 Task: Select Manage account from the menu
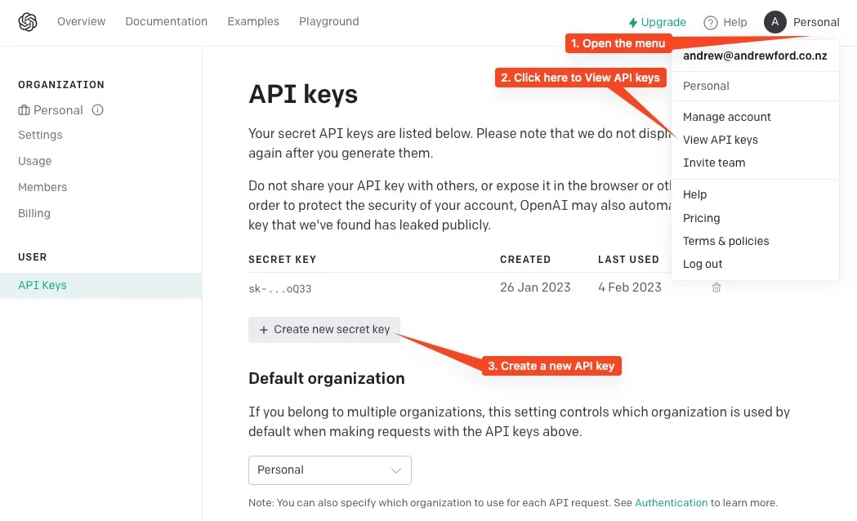coord(726,117)
